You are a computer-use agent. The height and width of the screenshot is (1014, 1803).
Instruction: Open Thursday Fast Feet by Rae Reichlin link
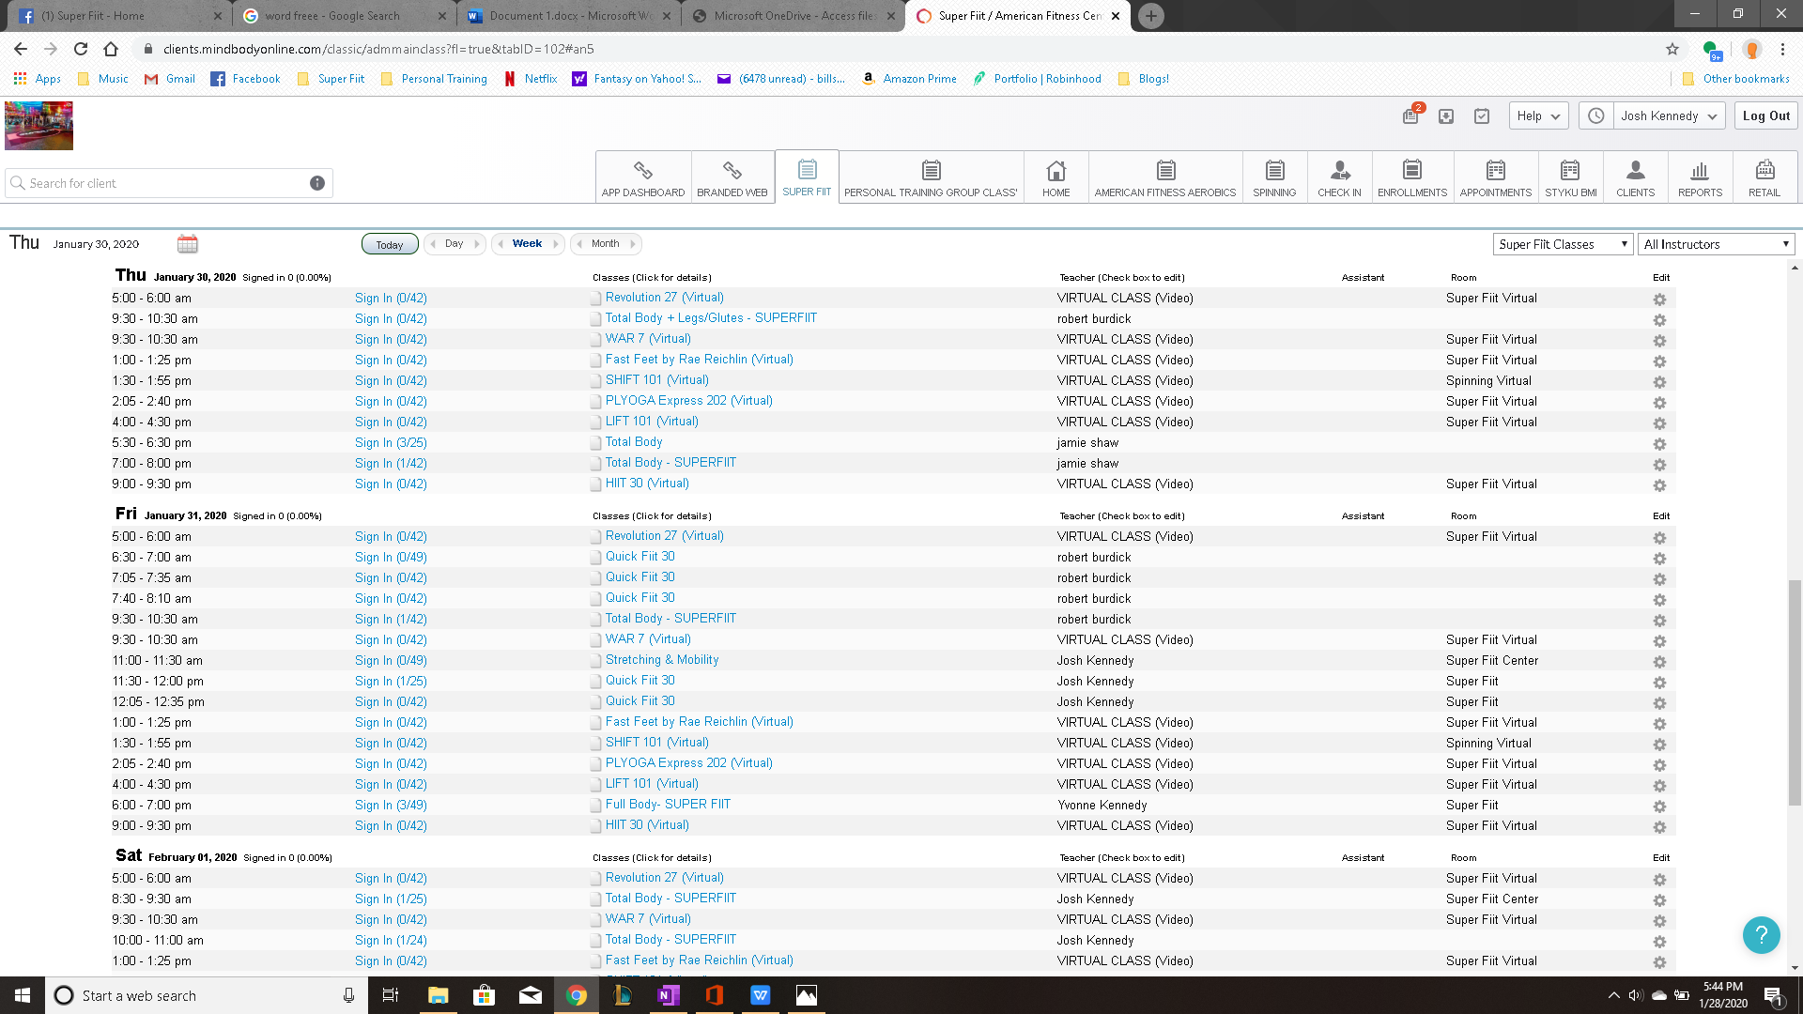(700, 360)
